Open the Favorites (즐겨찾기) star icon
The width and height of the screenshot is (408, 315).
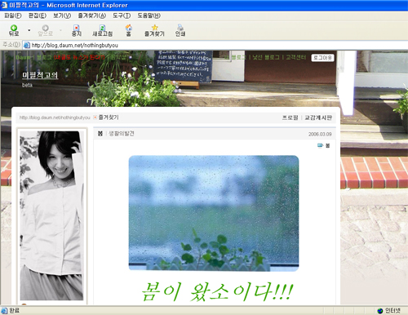154,28
